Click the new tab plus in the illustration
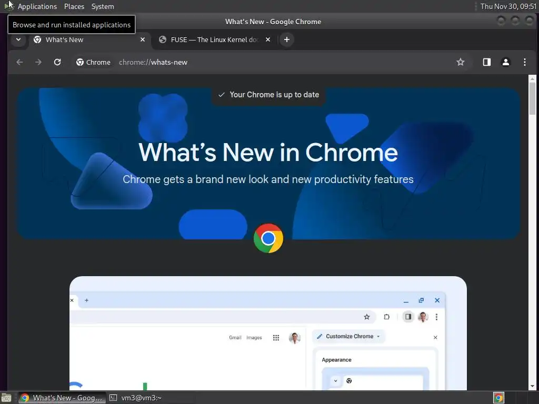The height and width of the screenshot is (404, 539). [x=87, y=300]
